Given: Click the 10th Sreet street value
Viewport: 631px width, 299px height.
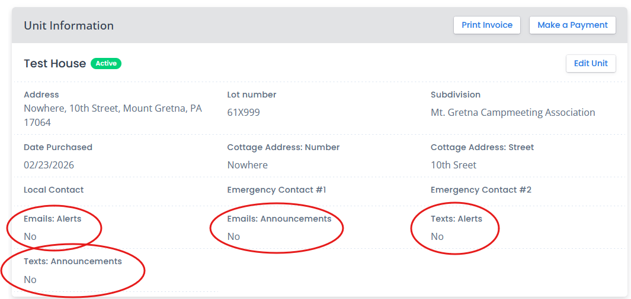Looking at the screenshot, I should click(x=453, y=165).
